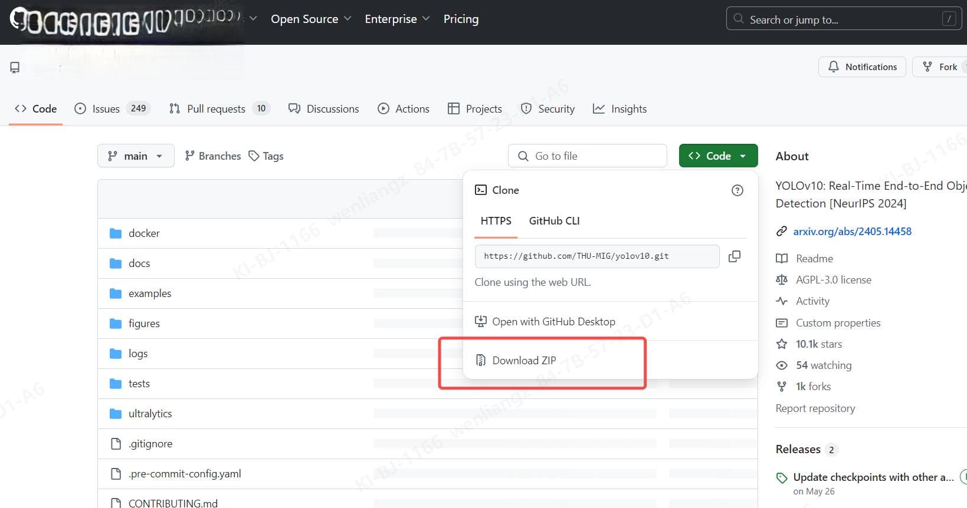Image resolution: width=967 pixels, height=508 pixels.
Task: Click the Download ZIP file icon
Action: (481, 360)
